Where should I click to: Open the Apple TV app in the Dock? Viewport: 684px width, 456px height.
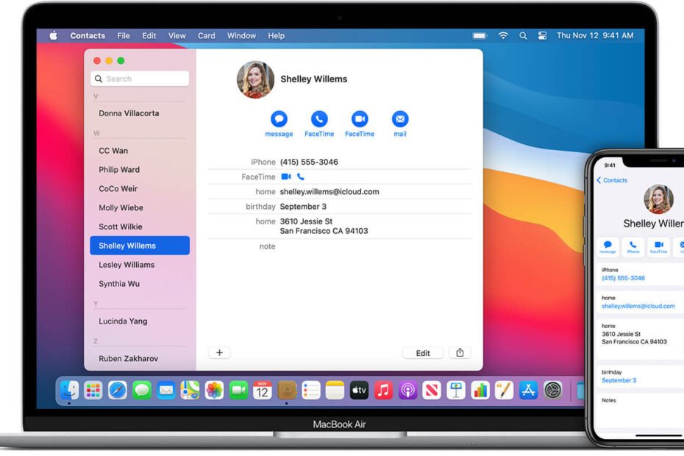pos(359,390)
